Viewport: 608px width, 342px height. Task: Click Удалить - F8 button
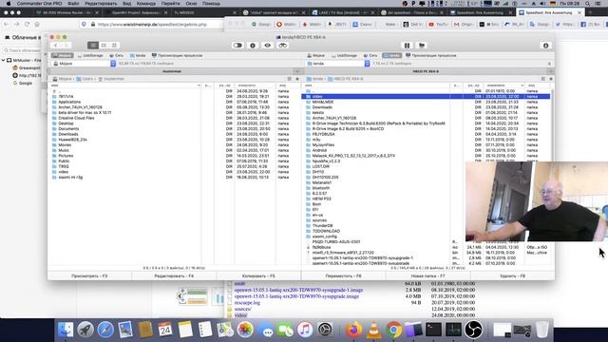coord(512,276)
